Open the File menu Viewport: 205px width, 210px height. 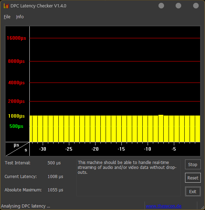pos(7,17)
